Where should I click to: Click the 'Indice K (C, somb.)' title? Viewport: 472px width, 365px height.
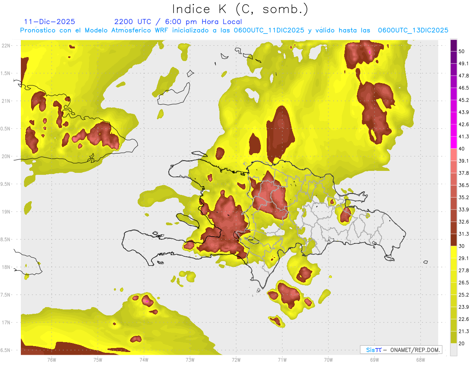tap(240, 9)
